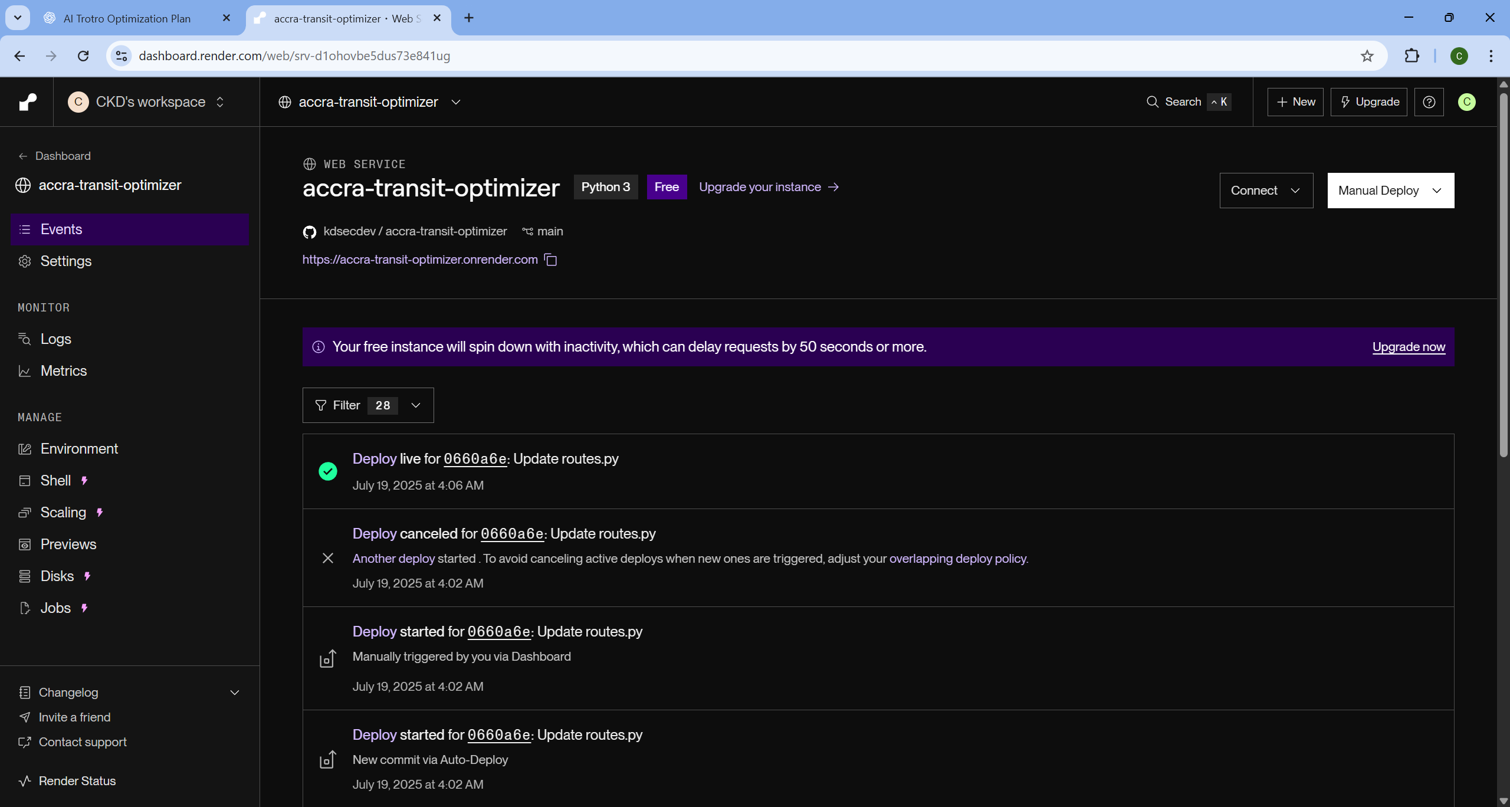
Task: View site information icon in address bar
Action: tap(122, 56)
